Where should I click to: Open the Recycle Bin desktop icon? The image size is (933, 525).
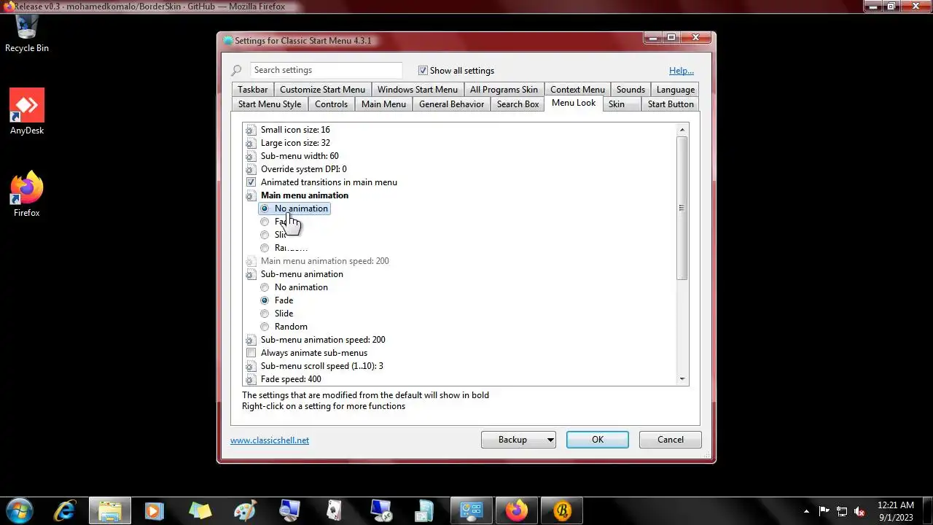(x=27, y=34)
